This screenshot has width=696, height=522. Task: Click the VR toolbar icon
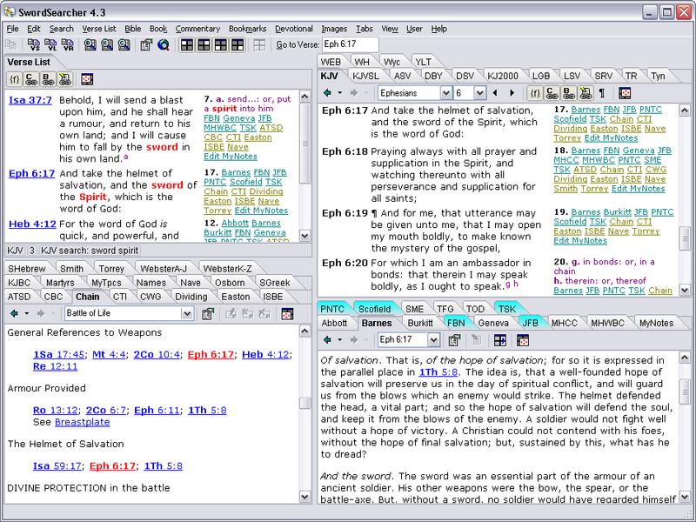(x=68, y=44)
